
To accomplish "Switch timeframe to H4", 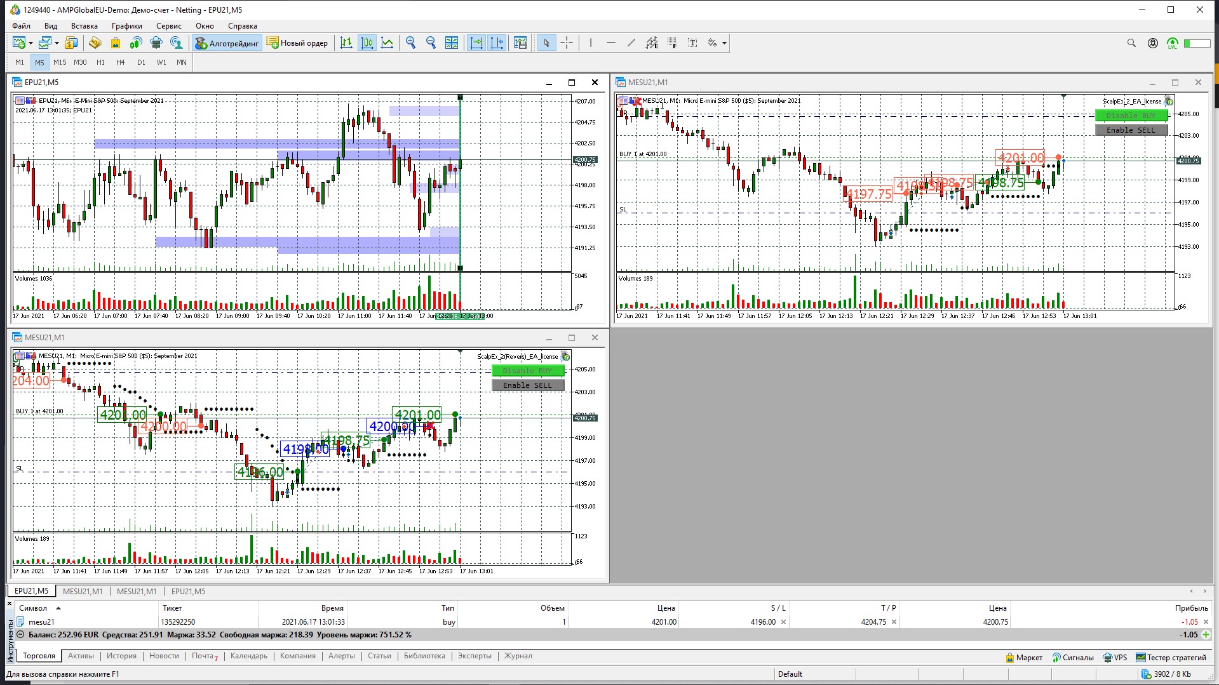I will (x=121, y=62).
